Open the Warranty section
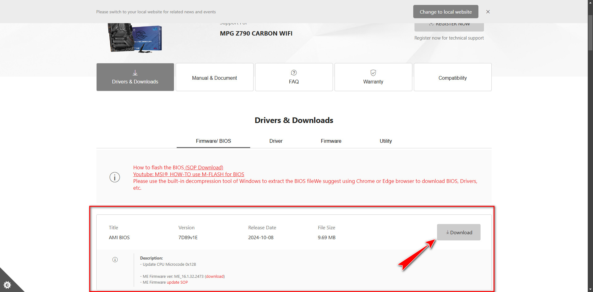 point(373,77)
